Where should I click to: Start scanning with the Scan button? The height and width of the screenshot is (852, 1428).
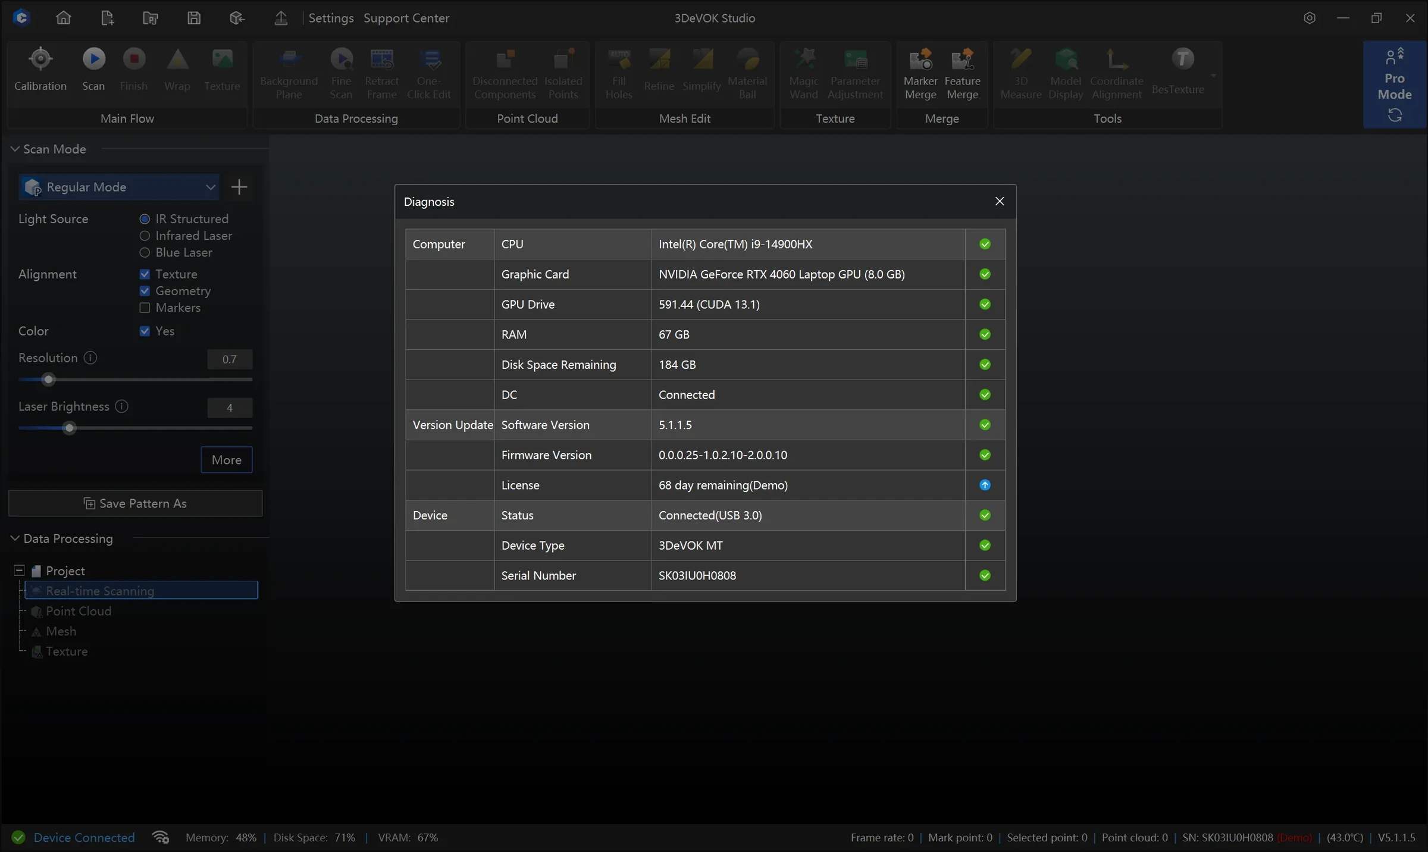click(x=93, y=69)
